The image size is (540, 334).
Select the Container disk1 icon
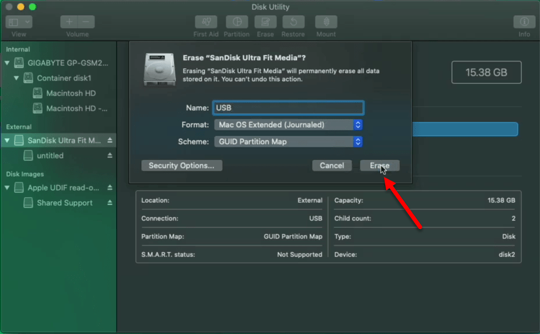click(x=28, y=78)
